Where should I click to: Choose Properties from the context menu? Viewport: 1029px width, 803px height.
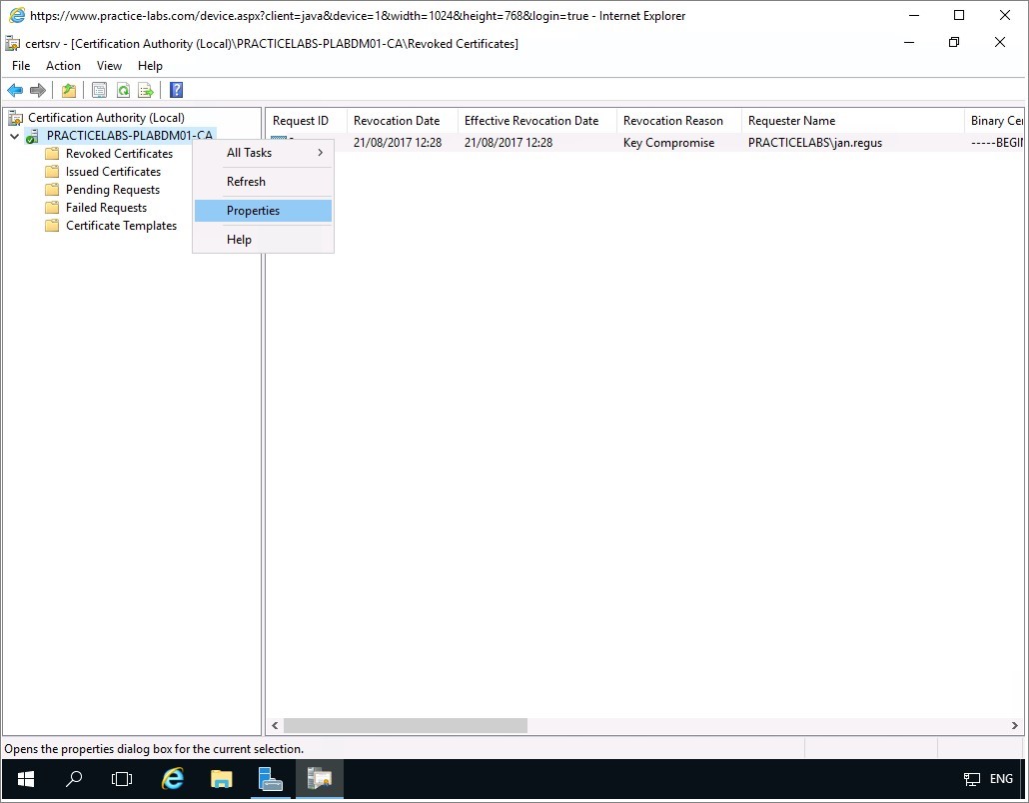263,211
